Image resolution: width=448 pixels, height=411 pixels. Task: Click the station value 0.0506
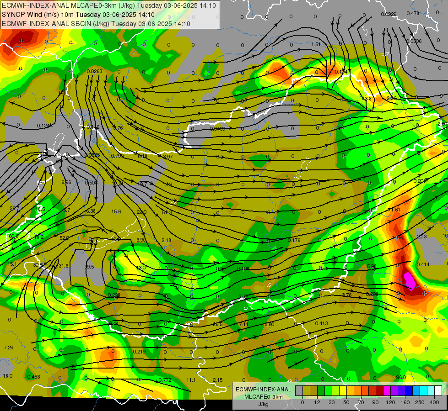[x=414, y=41]
